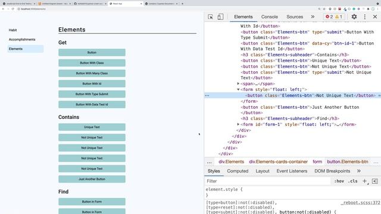The width and height of the screenshot is (381, 214).
Task: Select the Unique Text button DOM row
Action: (x=301, y=61)
